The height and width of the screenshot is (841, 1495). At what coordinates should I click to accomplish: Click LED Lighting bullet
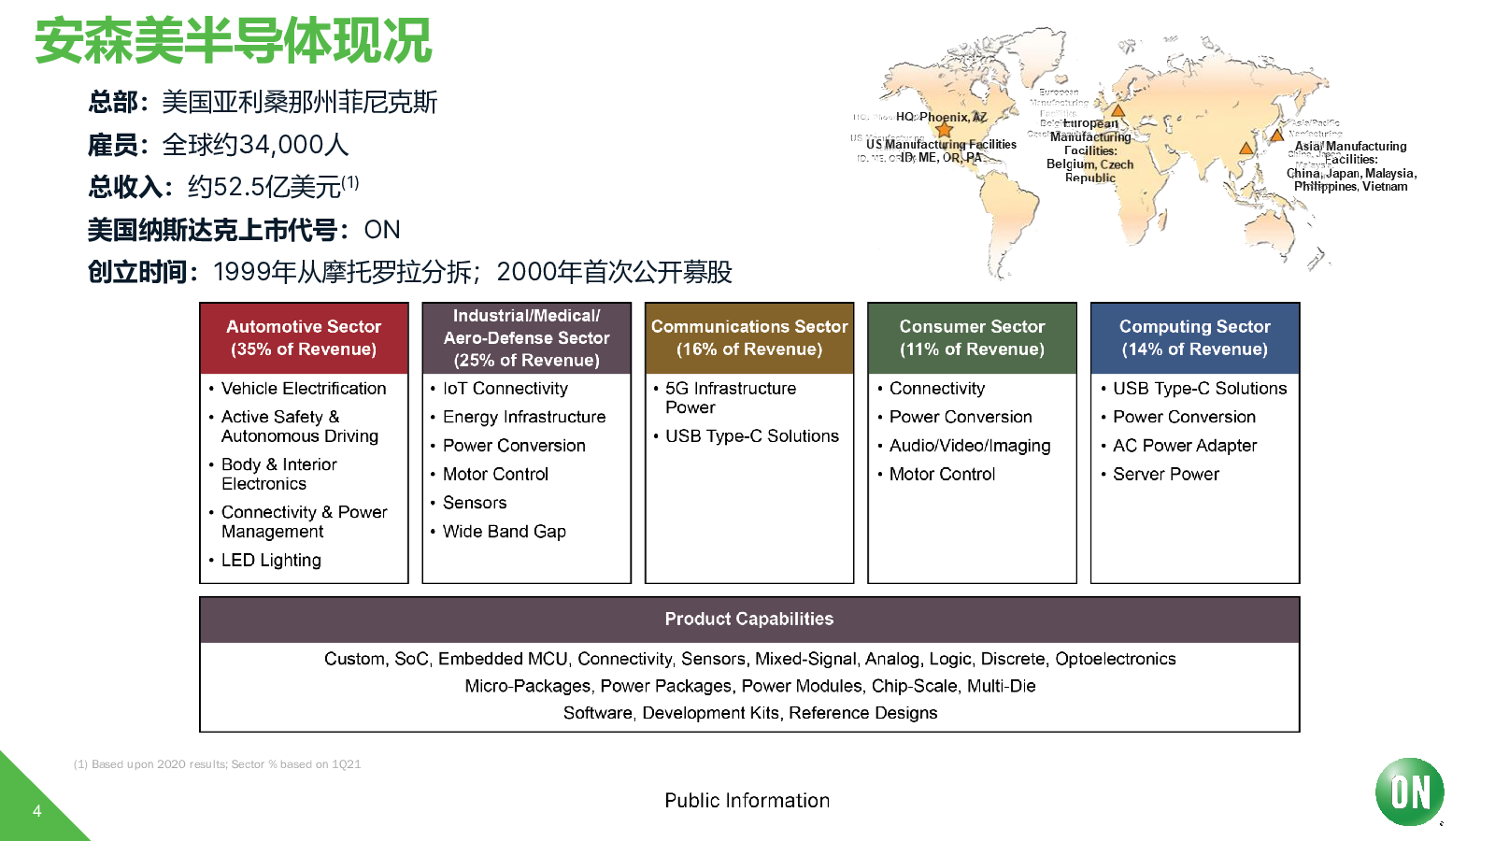(x=271, y=560)
